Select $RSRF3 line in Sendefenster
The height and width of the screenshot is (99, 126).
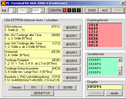pos(95,60)
